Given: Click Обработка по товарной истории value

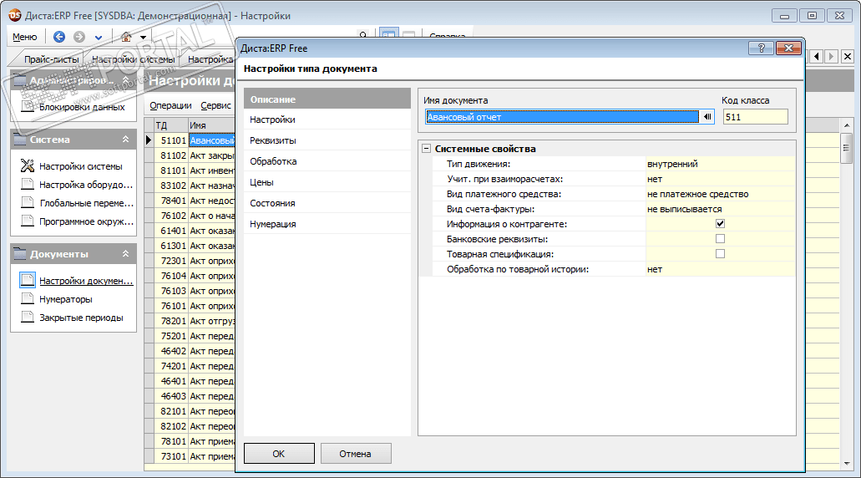Looking at the screenshot, I should [720, 269].
